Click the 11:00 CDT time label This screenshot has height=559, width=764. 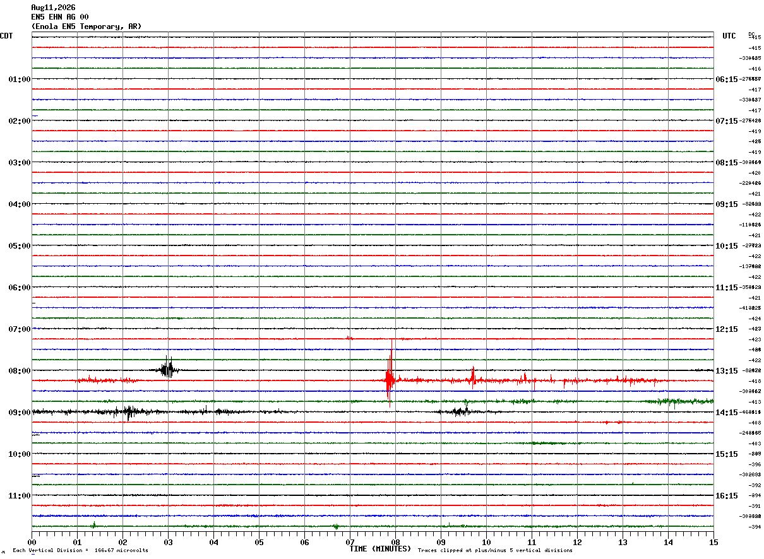tap(19, 496)
